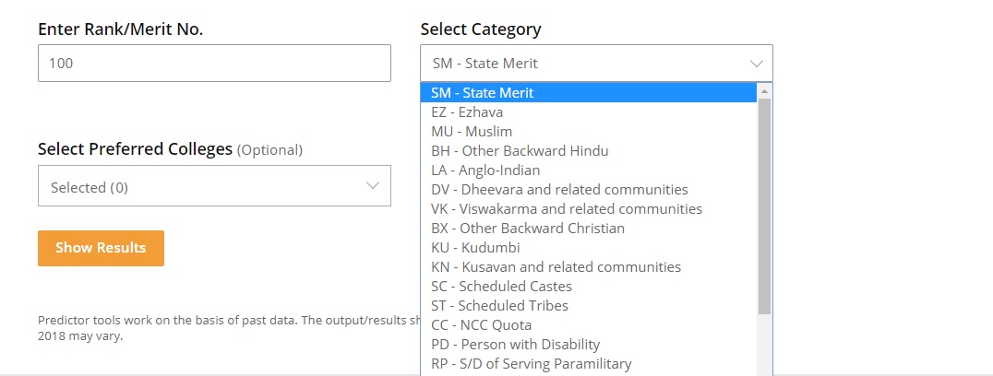Pick BX - Other Backward Christian option
993x376 pixels.
click(528, 229)
